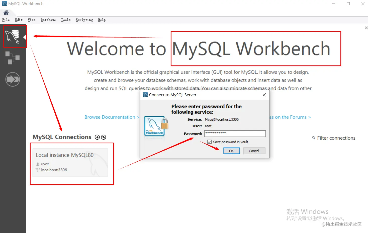368x233 pixels.
Task: Open the Tools menu
Action: 66,20
